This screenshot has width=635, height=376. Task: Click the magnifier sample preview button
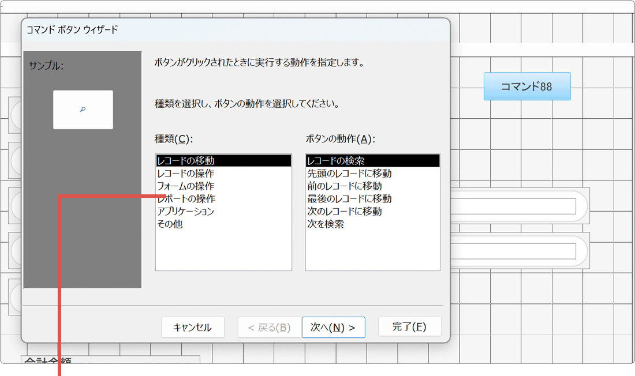coord(83,109)
